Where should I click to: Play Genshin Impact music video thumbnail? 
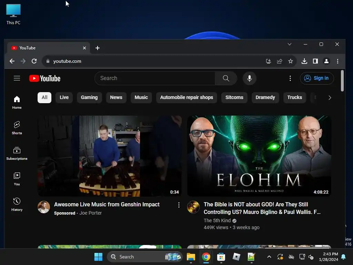coord(110,156)
